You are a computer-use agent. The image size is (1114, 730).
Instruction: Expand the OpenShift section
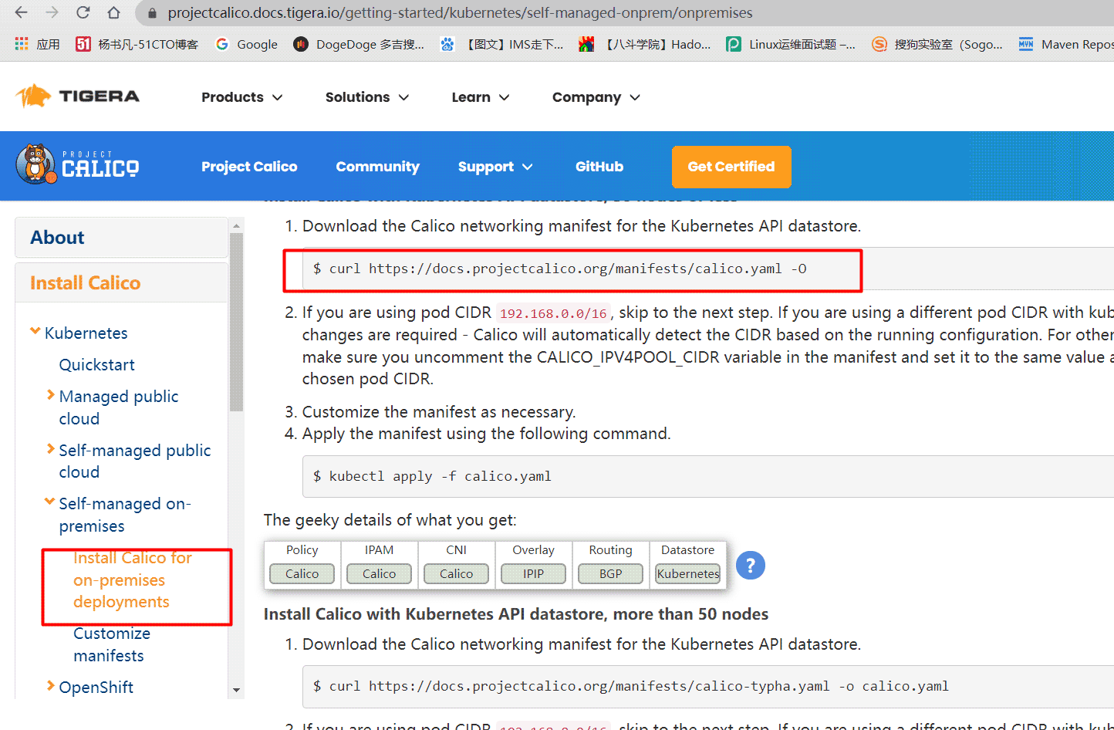[50, 686]
